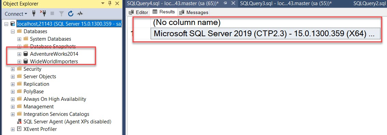Expand the Management folder
The width and height of the screenshot is (387, 135).
(13, 107)
